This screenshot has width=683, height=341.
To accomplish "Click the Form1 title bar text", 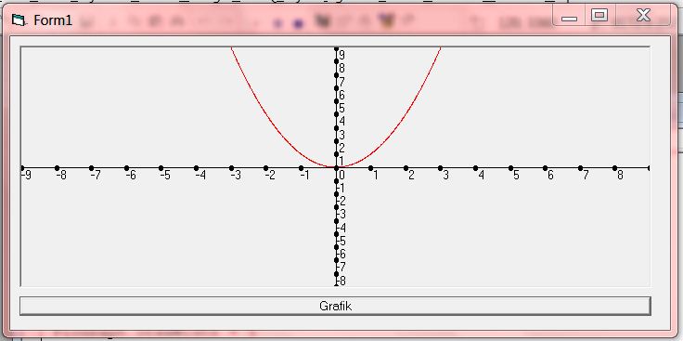I will click(x=53, y=20).
